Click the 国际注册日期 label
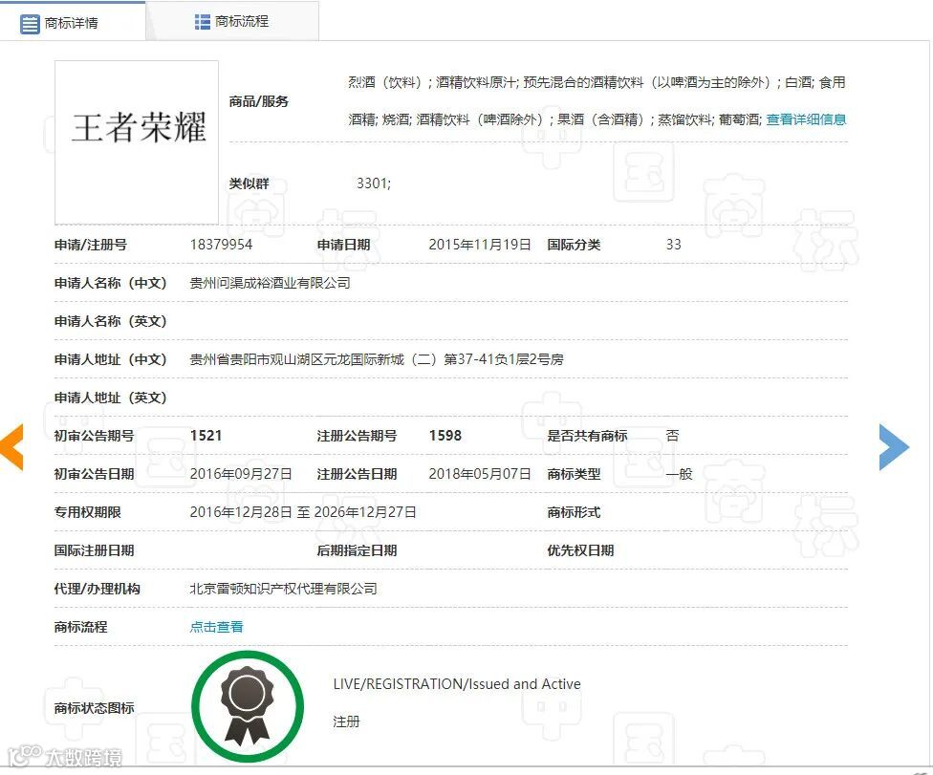 (x=94, y=550)
